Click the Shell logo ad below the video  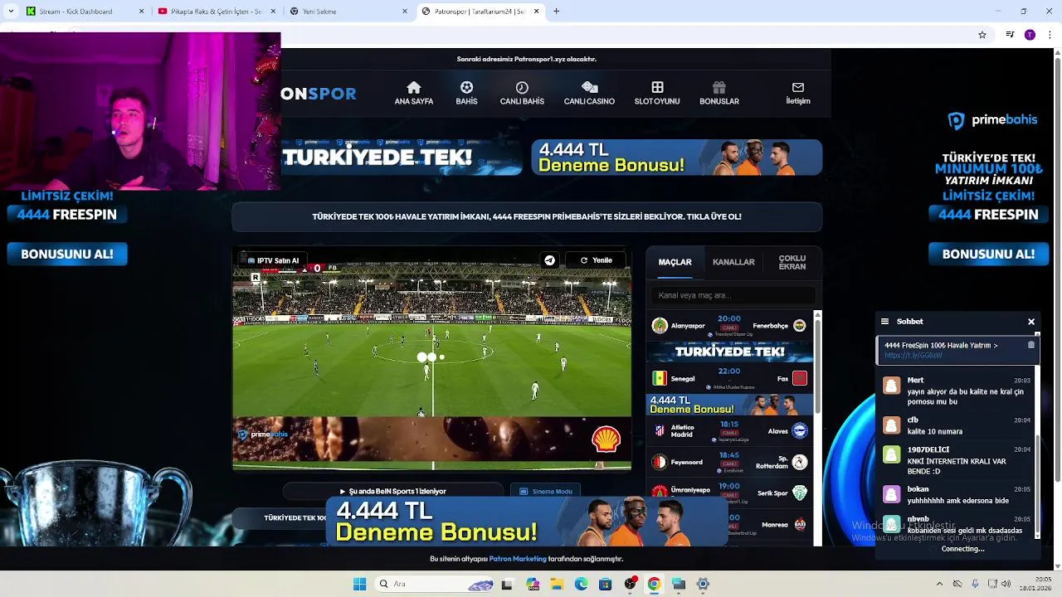click(x=606, y=439)
